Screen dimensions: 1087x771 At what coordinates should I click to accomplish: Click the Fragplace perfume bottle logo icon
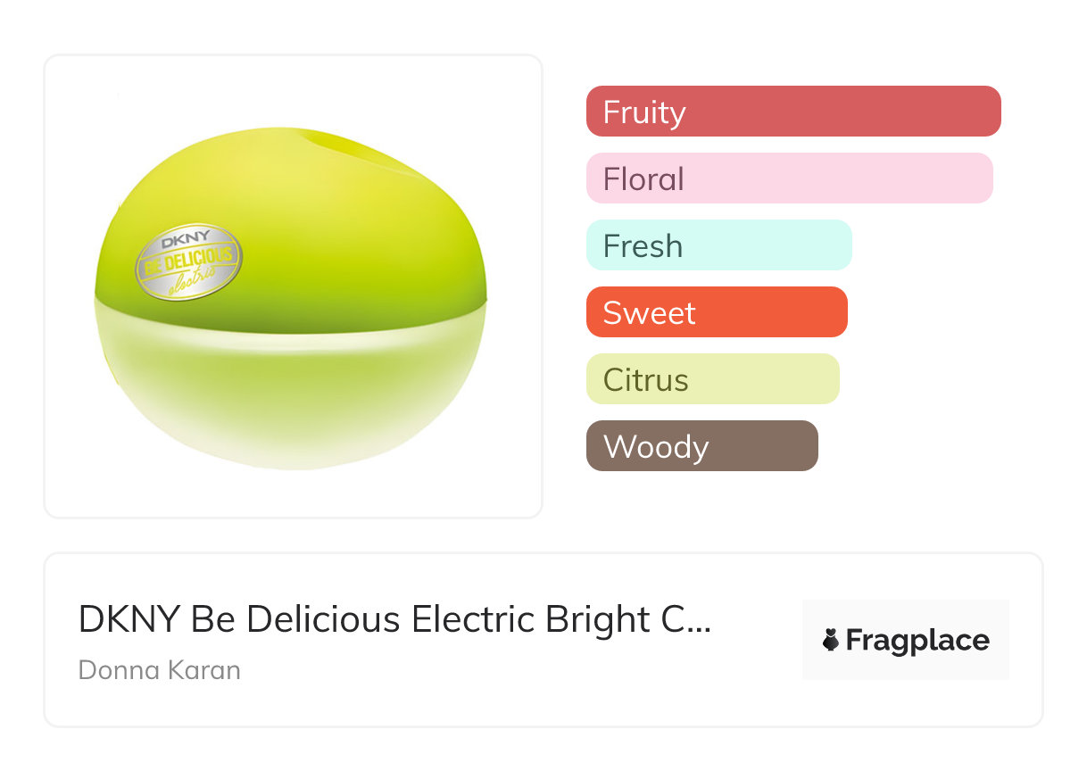click(x=831, y=640)
